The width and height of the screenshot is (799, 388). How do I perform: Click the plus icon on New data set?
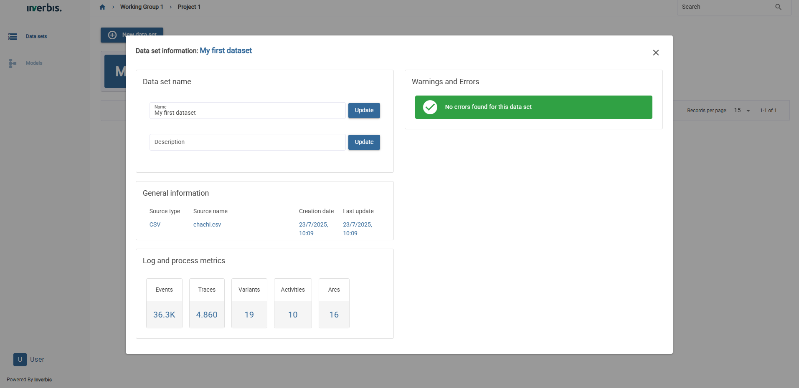(x=112, y=35)
